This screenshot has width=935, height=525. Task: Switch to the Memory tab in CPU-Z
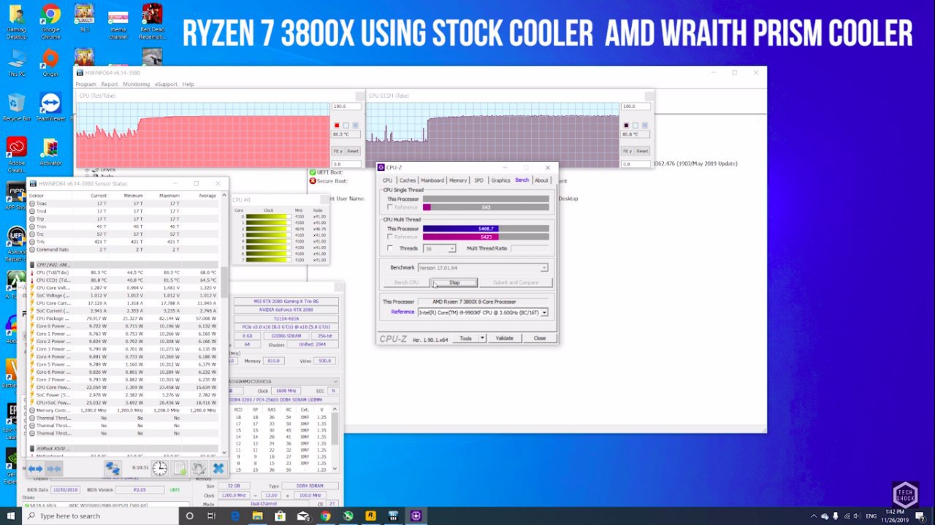point(458,180)
